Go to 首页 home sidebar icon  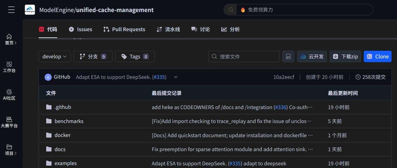pyautogui.click(x=10, y=39)
